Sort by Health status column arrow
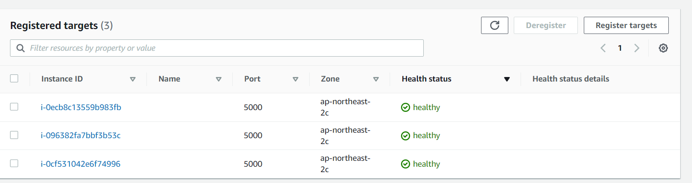Screen dimensions: 692x183 click(507, 79)
